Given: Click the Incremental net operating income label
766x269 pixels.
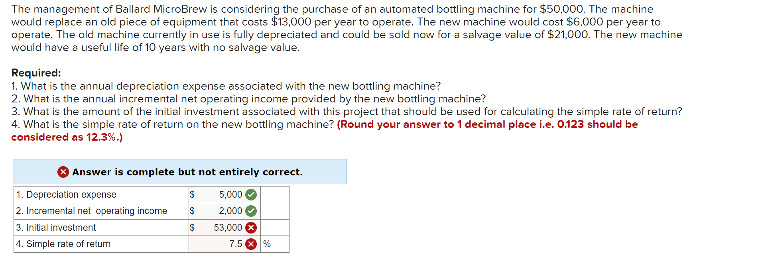Looking at the screenshot, I should 91,211.
